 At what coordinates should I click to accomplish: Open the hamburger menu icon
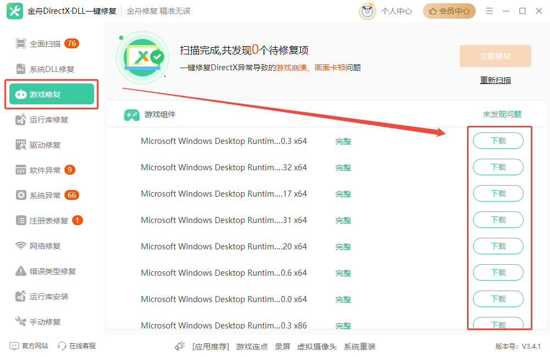point(490,11)
